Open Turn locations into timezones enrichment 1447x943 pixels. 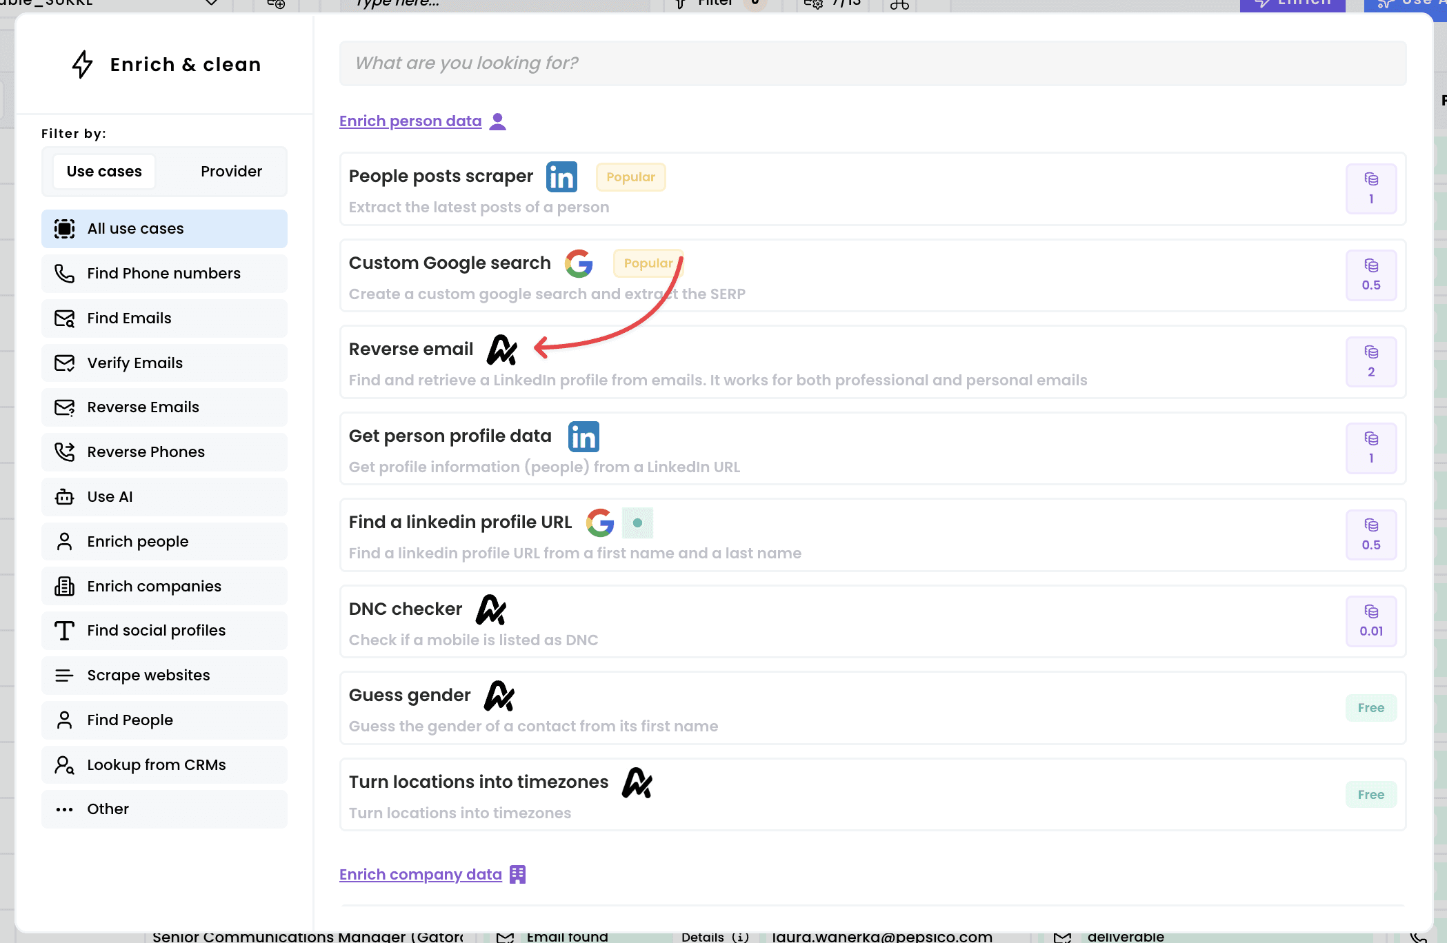point(479,782)
